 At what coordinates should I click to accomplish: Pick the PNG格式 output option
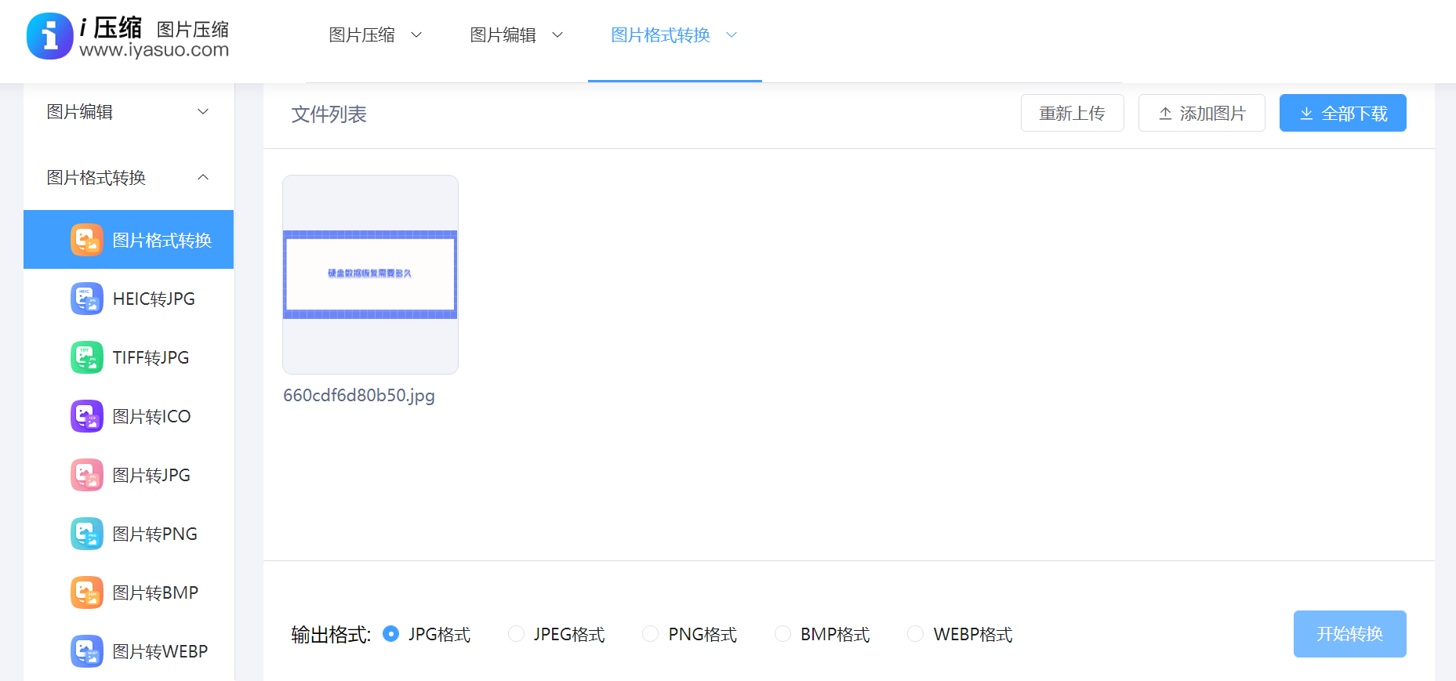pos(650,634)
